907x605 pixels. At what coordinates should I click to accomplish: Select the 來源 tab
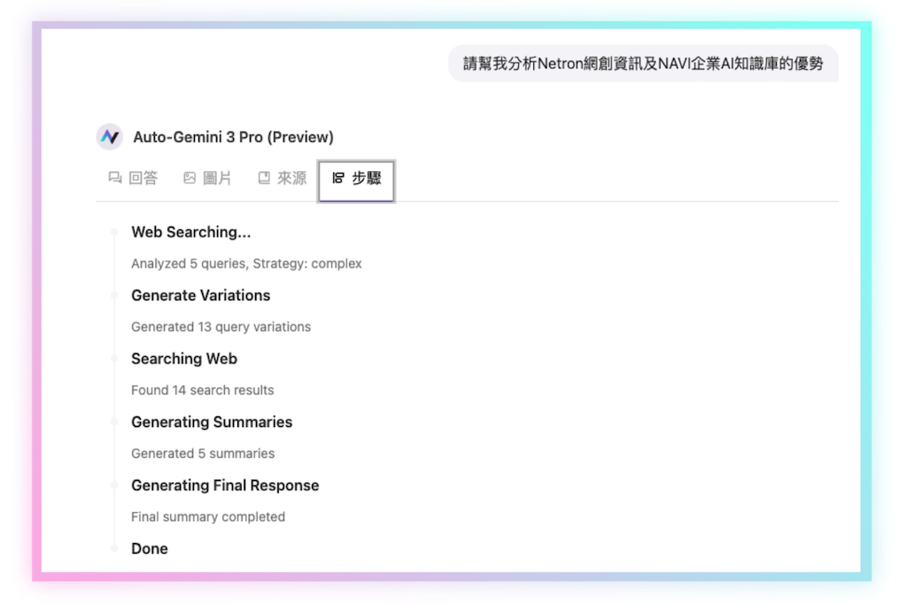pyautogui.click(x=291, y=178)
